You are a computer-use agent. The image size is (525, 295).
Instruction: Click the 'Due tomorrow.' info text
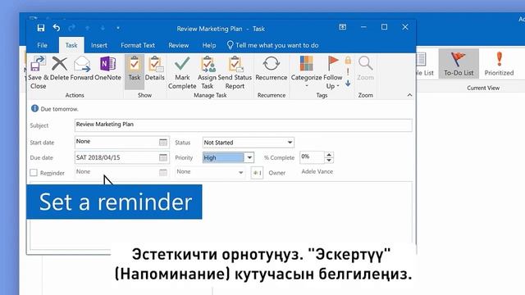tap(59, 109)
